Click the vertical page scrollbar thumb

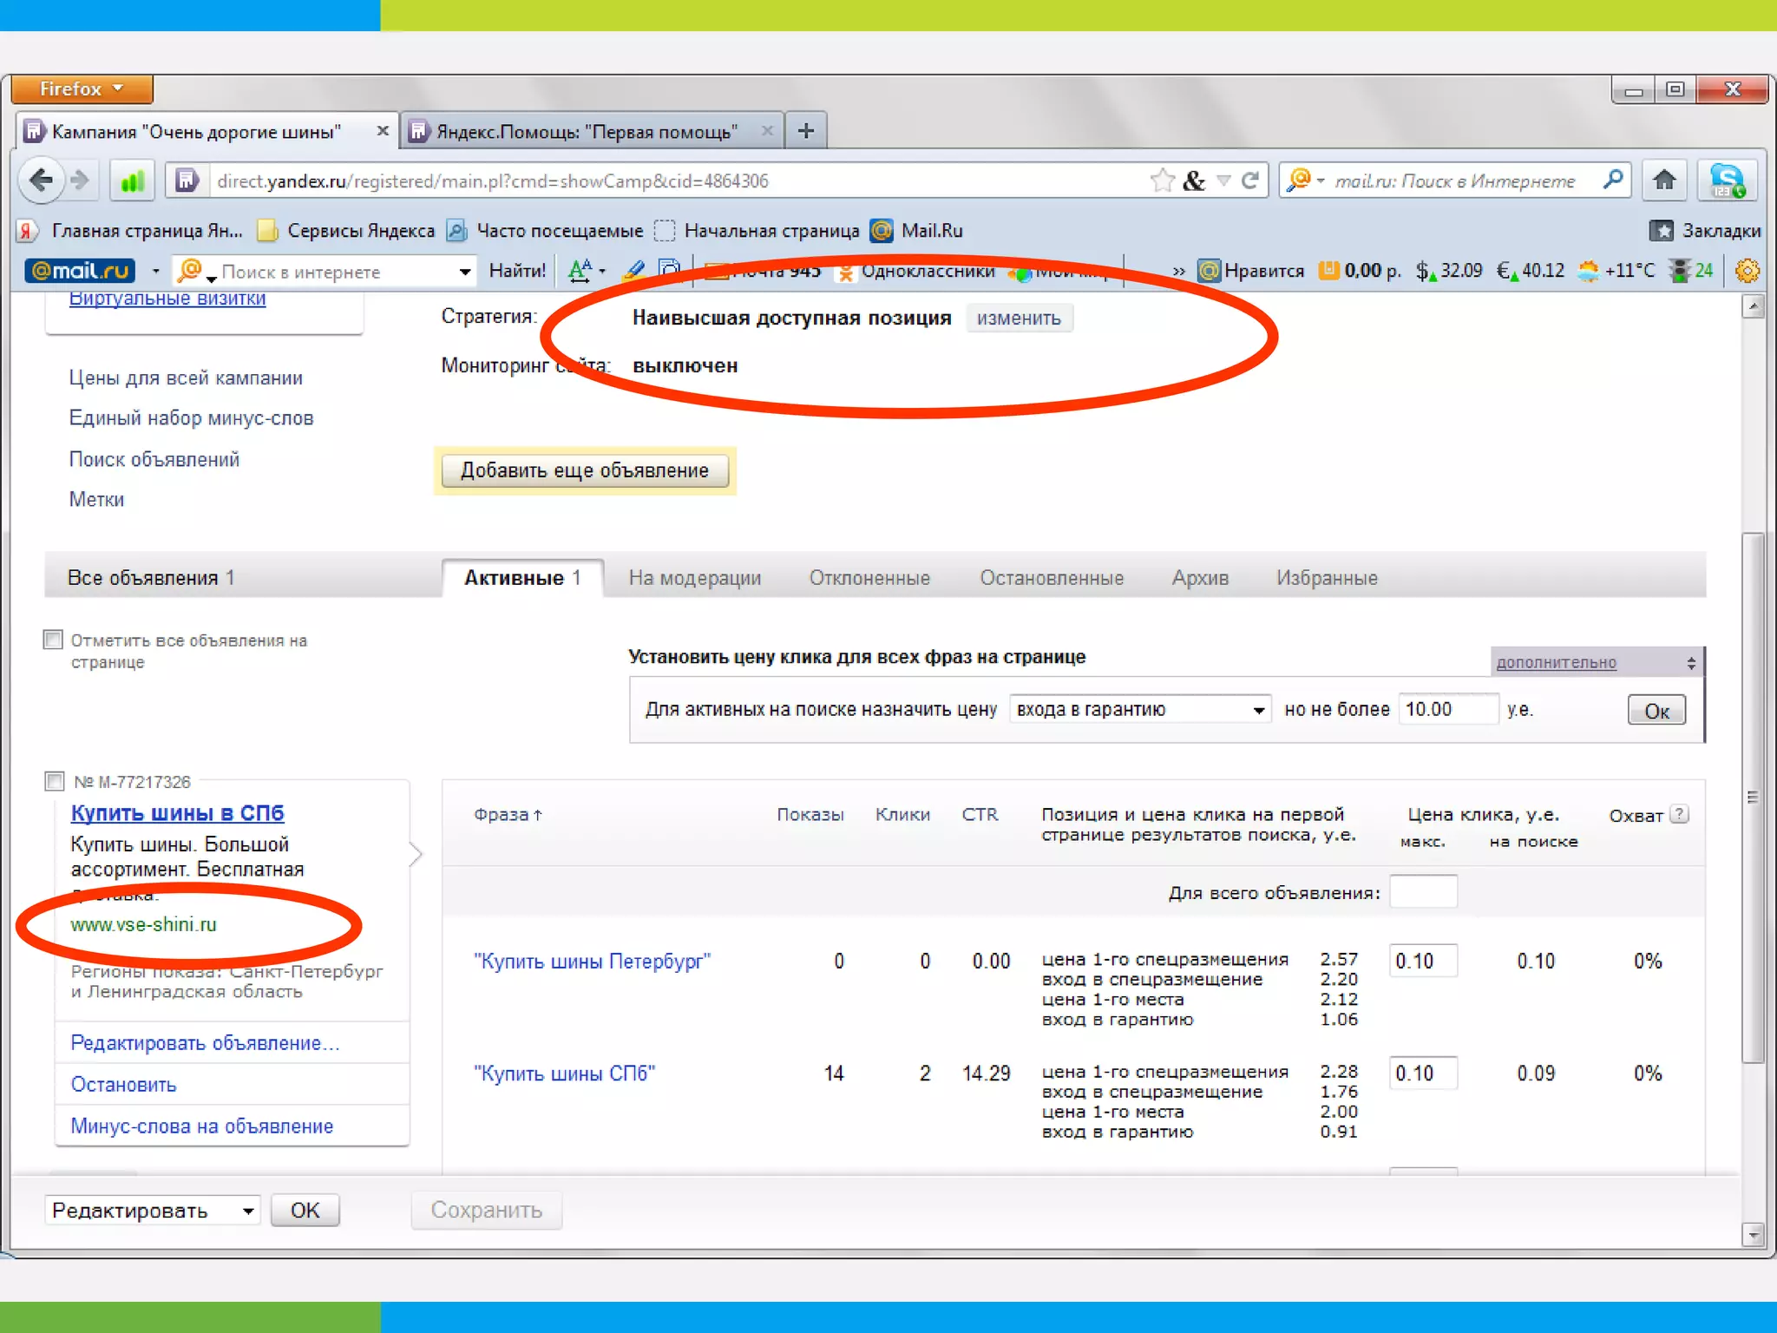[x=1753, y=797]
